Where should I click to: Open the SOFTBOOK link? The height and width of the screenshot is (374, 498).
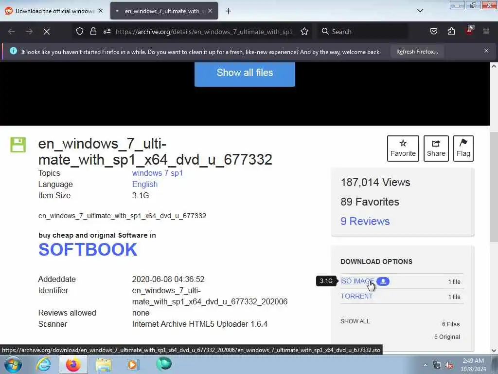click(88, 249)
